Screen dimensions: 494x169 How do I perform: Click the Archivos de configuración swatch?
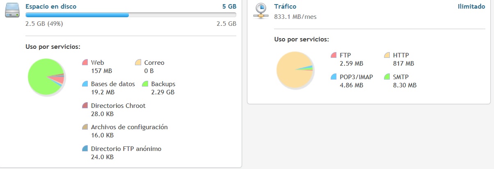85,127
